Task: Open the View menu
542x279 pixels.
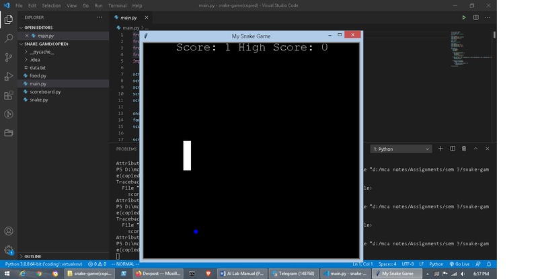Action: 71,5
